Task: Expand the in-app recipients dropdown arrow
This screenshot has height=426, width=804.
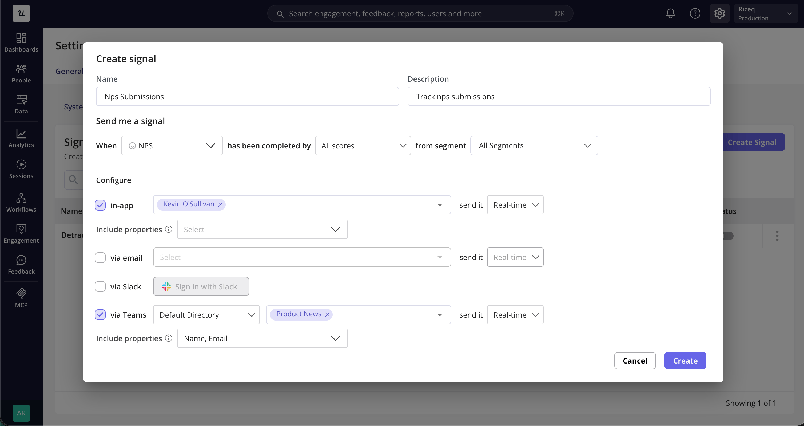Action: pyautogui.click(x=440, y=205)
